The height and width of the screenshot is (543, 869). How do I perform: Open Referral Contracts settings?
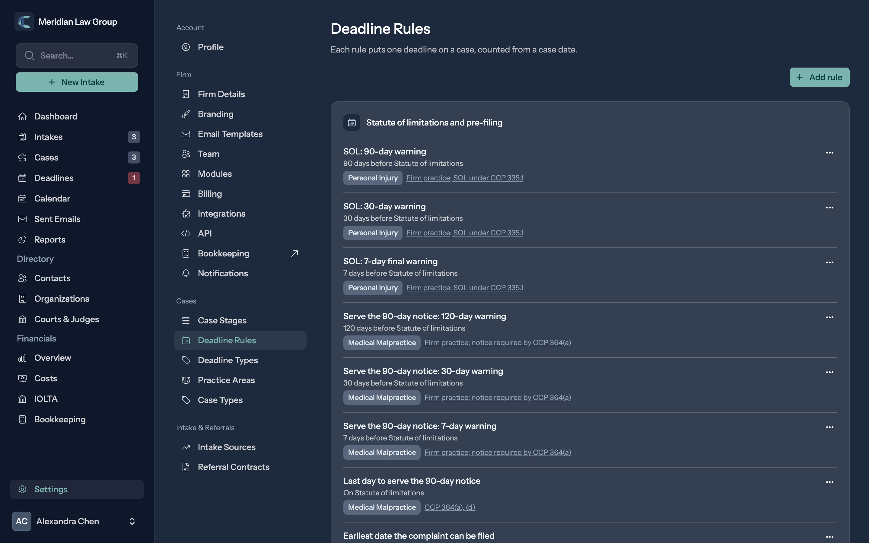240,467
